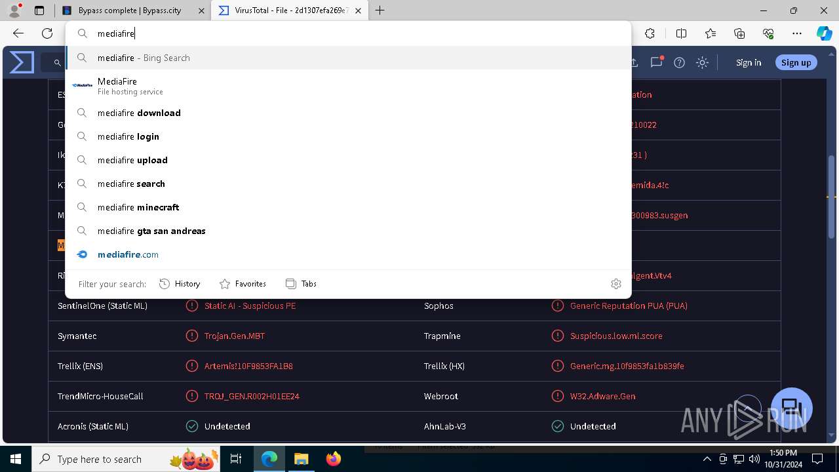Toggle Split screen view icon

[x=681, y=33]
